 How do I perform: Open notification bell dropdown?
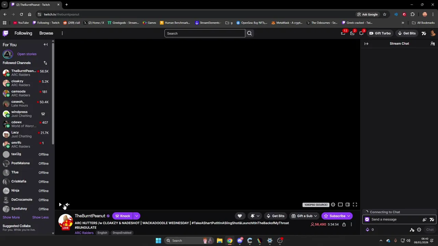click(x=255, y=216)
